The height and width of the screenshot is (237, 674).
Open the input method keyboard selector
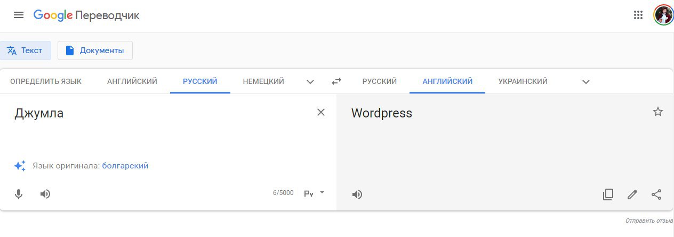tap(314, 193)
